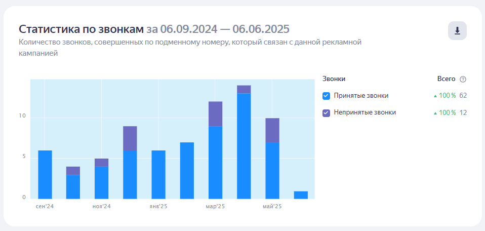This screenshot has width=485, height=231.
Task: Uncheck the Принятые звонки checkbox
Action: point(327,96)
